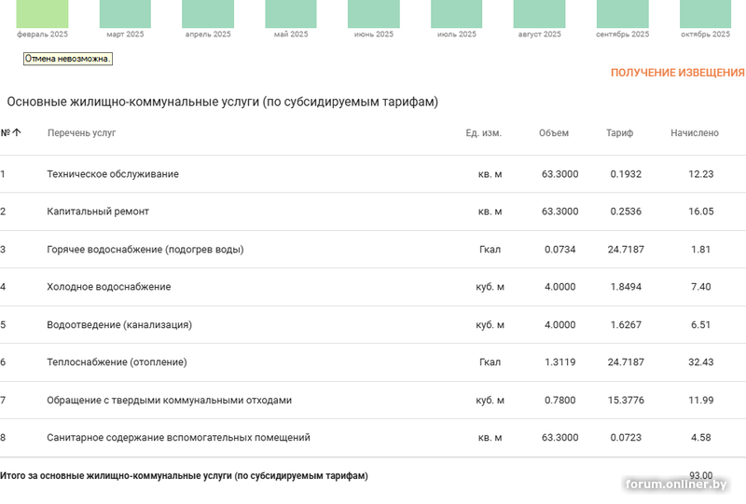Viewport: 746px width, 504px height.
Task: Select the Техническое обслуживание row
Action: point(113,174)
